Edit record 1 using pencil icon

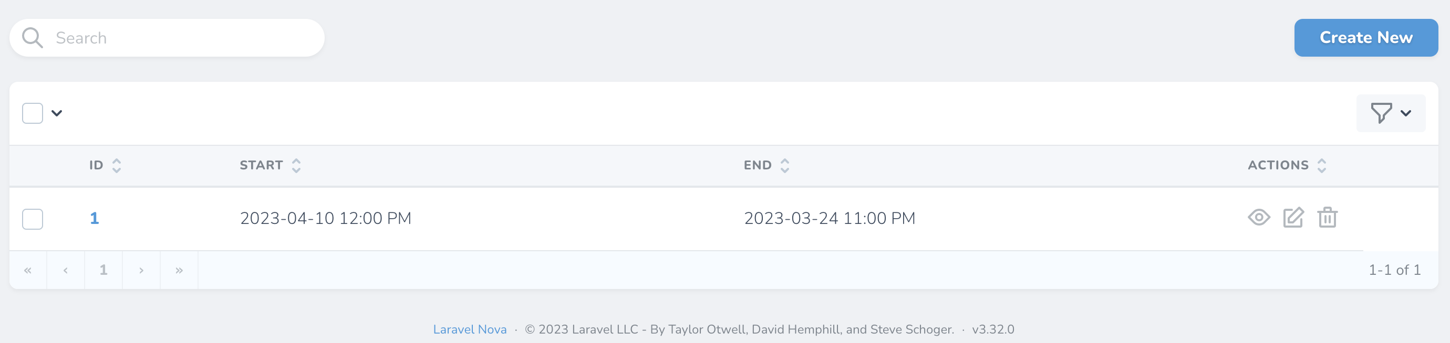(1293, 217)
